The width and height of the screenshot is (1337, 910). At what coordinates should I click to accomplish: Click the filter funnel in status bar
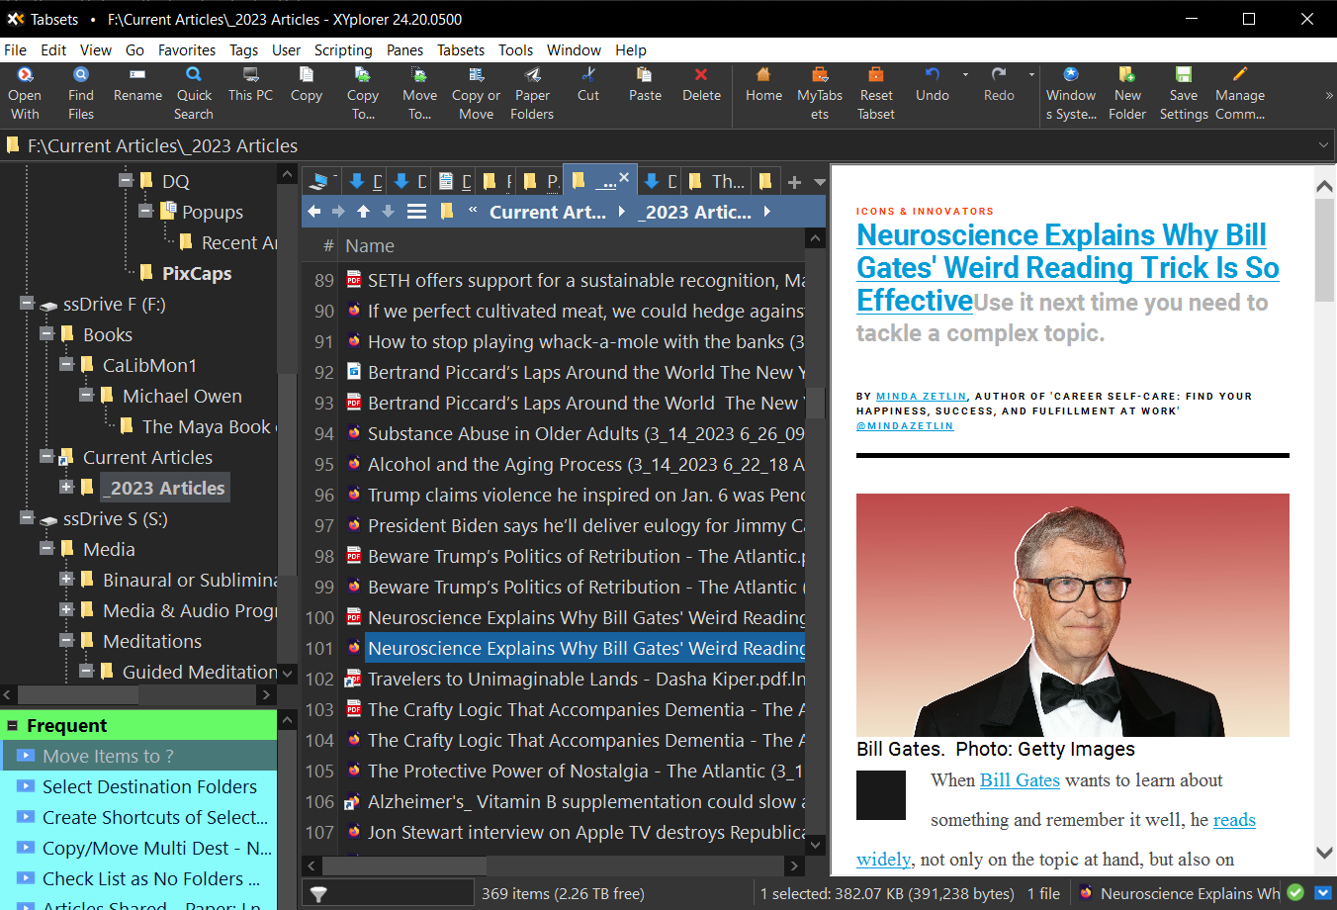pos(318,894)
